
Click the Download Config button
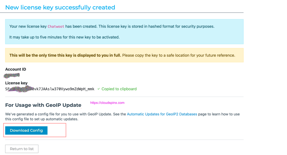tap(26, 130)
